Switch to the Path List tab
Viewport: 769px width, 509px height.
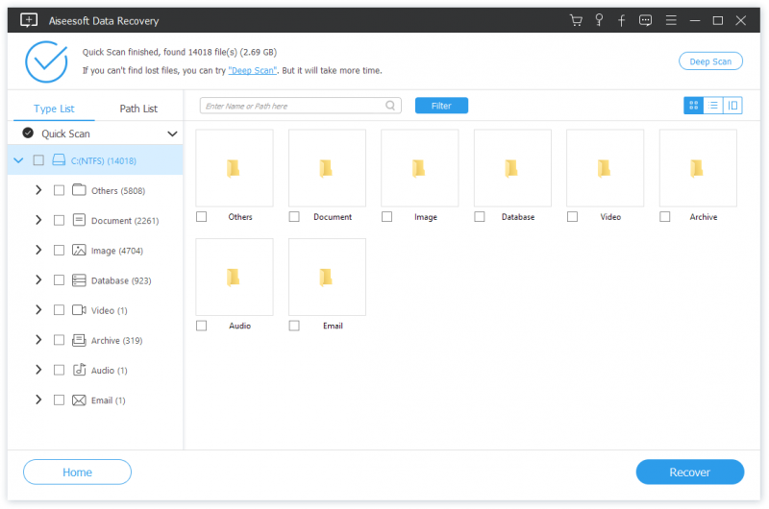(138, 109)
